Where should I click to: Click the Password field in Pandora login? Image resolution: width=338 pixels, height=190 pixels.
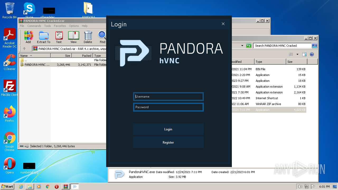tap(168, 107)
